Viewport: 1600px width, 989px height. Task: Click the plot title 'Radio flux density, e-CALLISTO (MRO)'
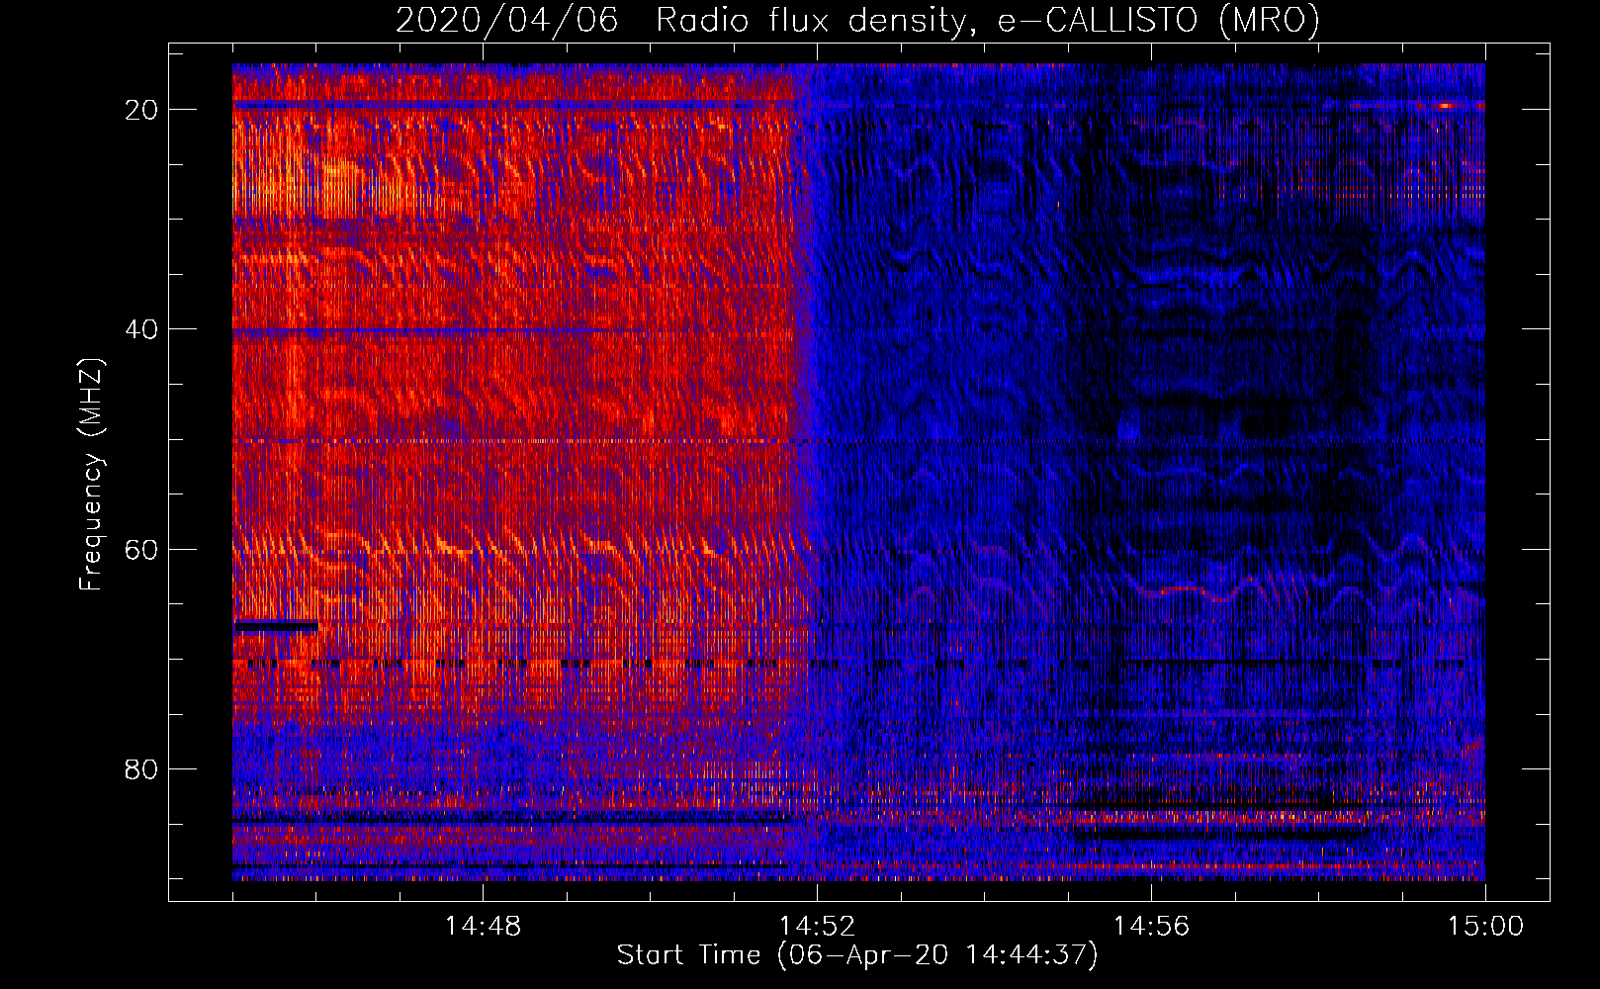[987, 21]
